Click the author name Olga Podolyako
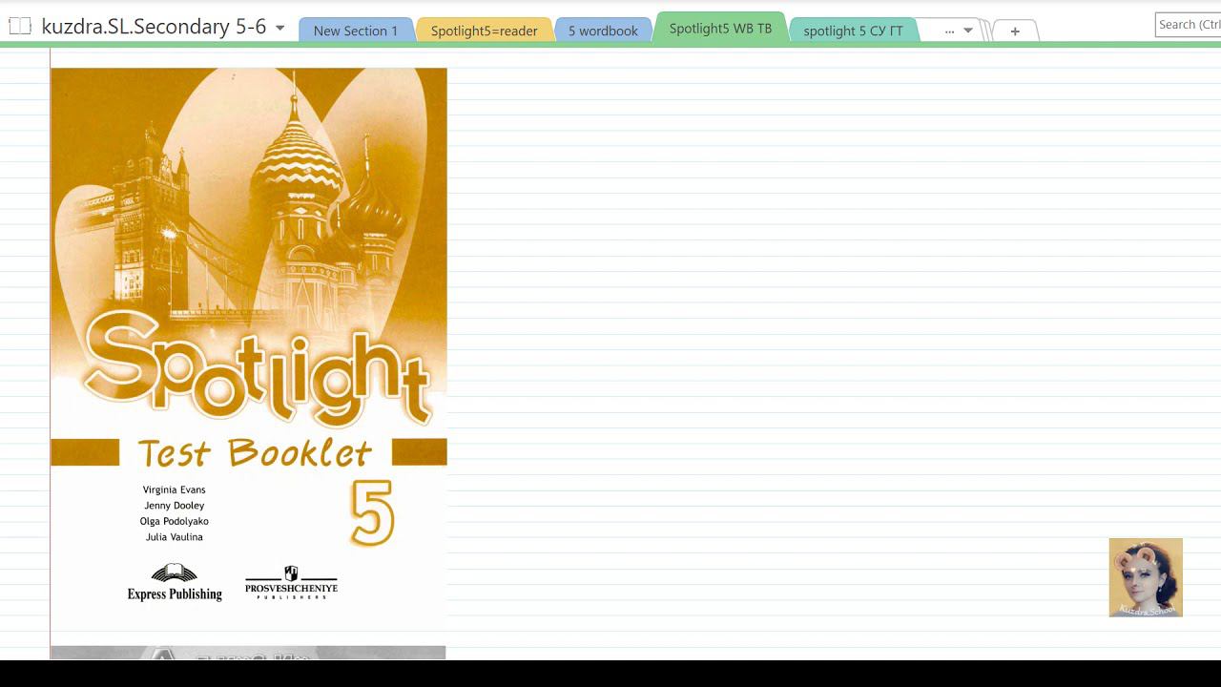This screenshot has height=687, width=1221. 175,521
